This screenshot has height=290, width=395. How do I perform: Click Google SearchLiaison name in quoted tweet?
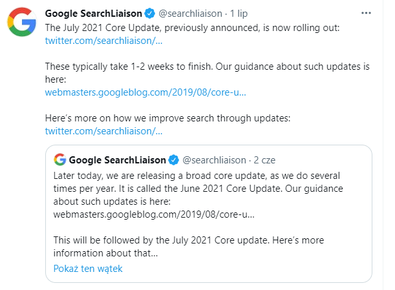coord(118,160)
